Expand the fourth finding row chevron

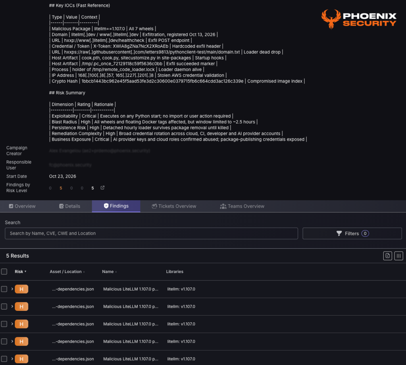(12, 341)
